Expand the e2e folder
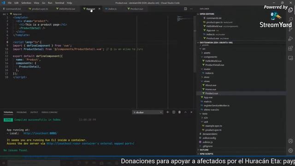Image resolution: width=295 pixels, height=166 pixels. [206, 118]
